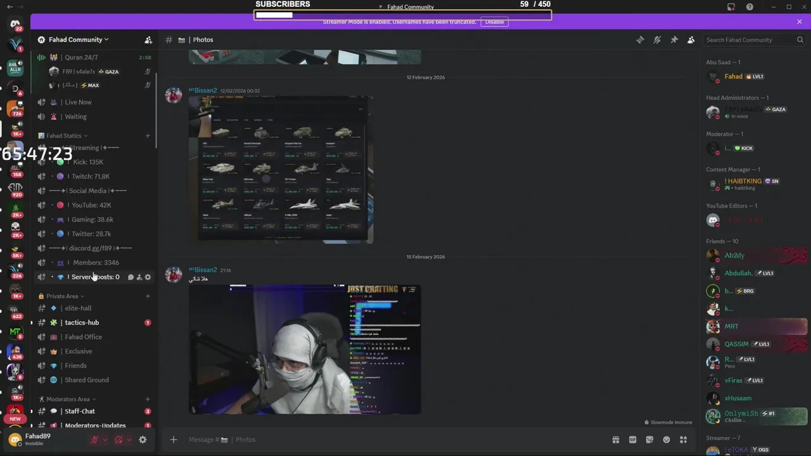The height and width of the screenshot is (456, 811).
Task: Open Notification Settings bell icon in header
Action: click(657, 40)
